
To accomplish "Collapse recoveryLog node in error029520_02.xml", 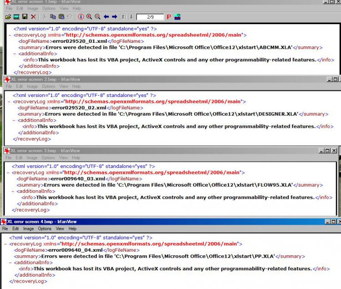I will [9, 101].
